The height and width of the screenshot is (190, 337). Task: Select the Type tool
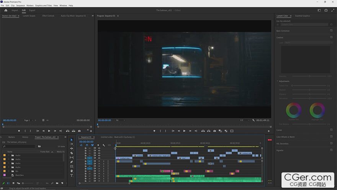72,175
